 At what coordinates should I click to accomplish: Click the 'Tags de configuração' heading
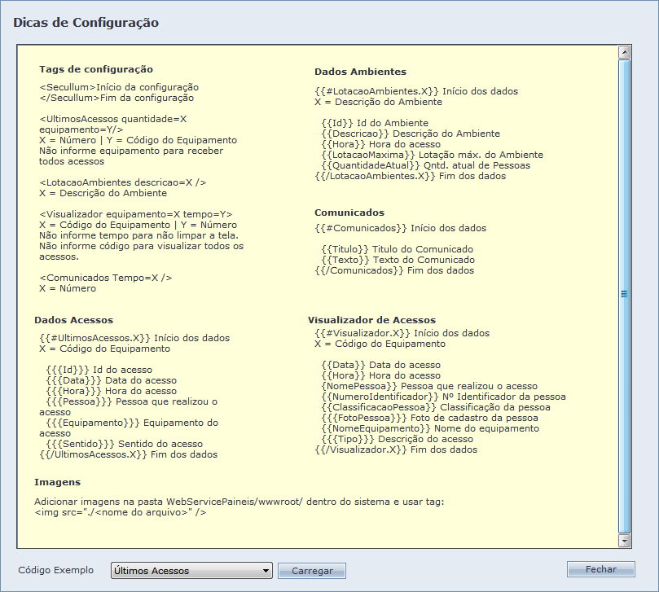pos(96,69)
